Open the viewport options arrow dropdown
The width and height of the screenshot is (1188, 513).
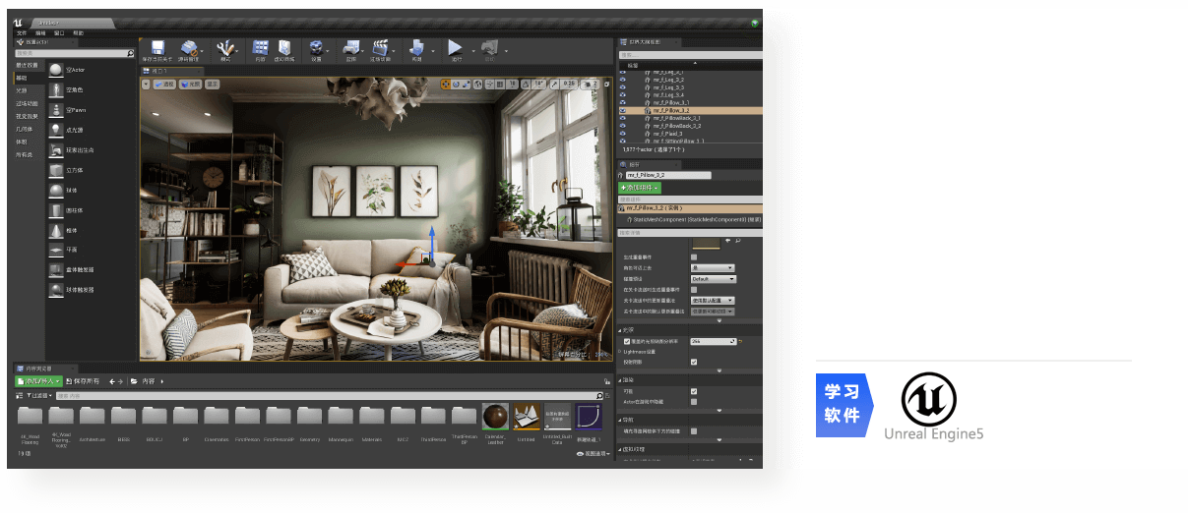[x=147, y=85]
